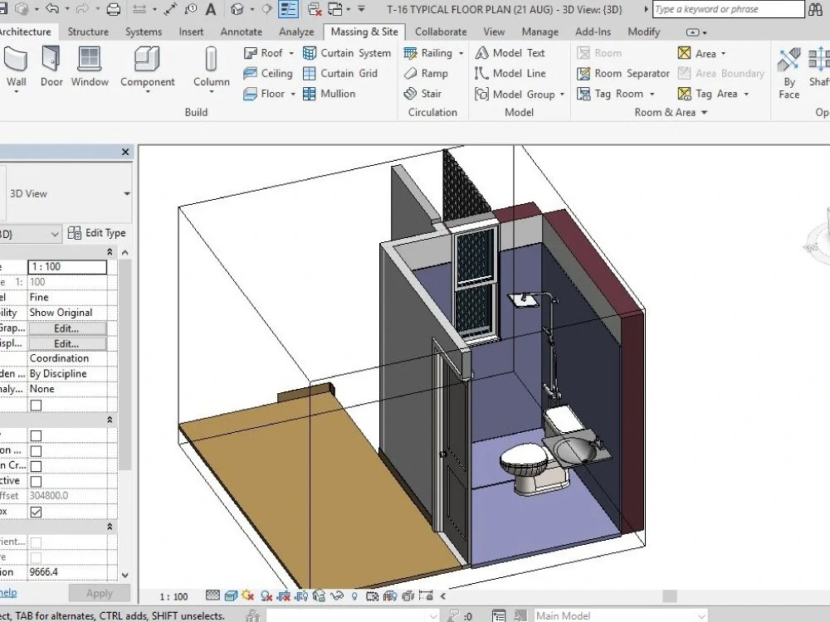Toggle Shadows icon in view control bar
This screenshot has width=830, height=622.
[x=266, y=595]
